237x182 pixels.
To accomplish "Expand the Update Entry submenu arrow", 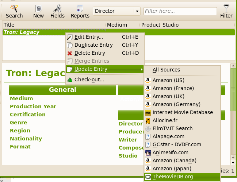I will pos(141,69).
